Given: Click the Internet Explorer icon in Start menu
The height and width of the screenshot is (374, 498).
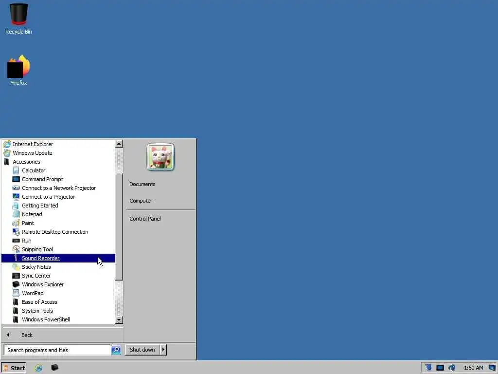Looking at the screenshot, I should (7, 144).
